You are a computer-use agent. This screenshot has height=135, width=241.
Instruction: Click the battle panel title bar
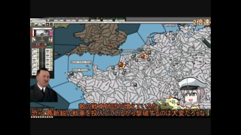tap(42, 28)
